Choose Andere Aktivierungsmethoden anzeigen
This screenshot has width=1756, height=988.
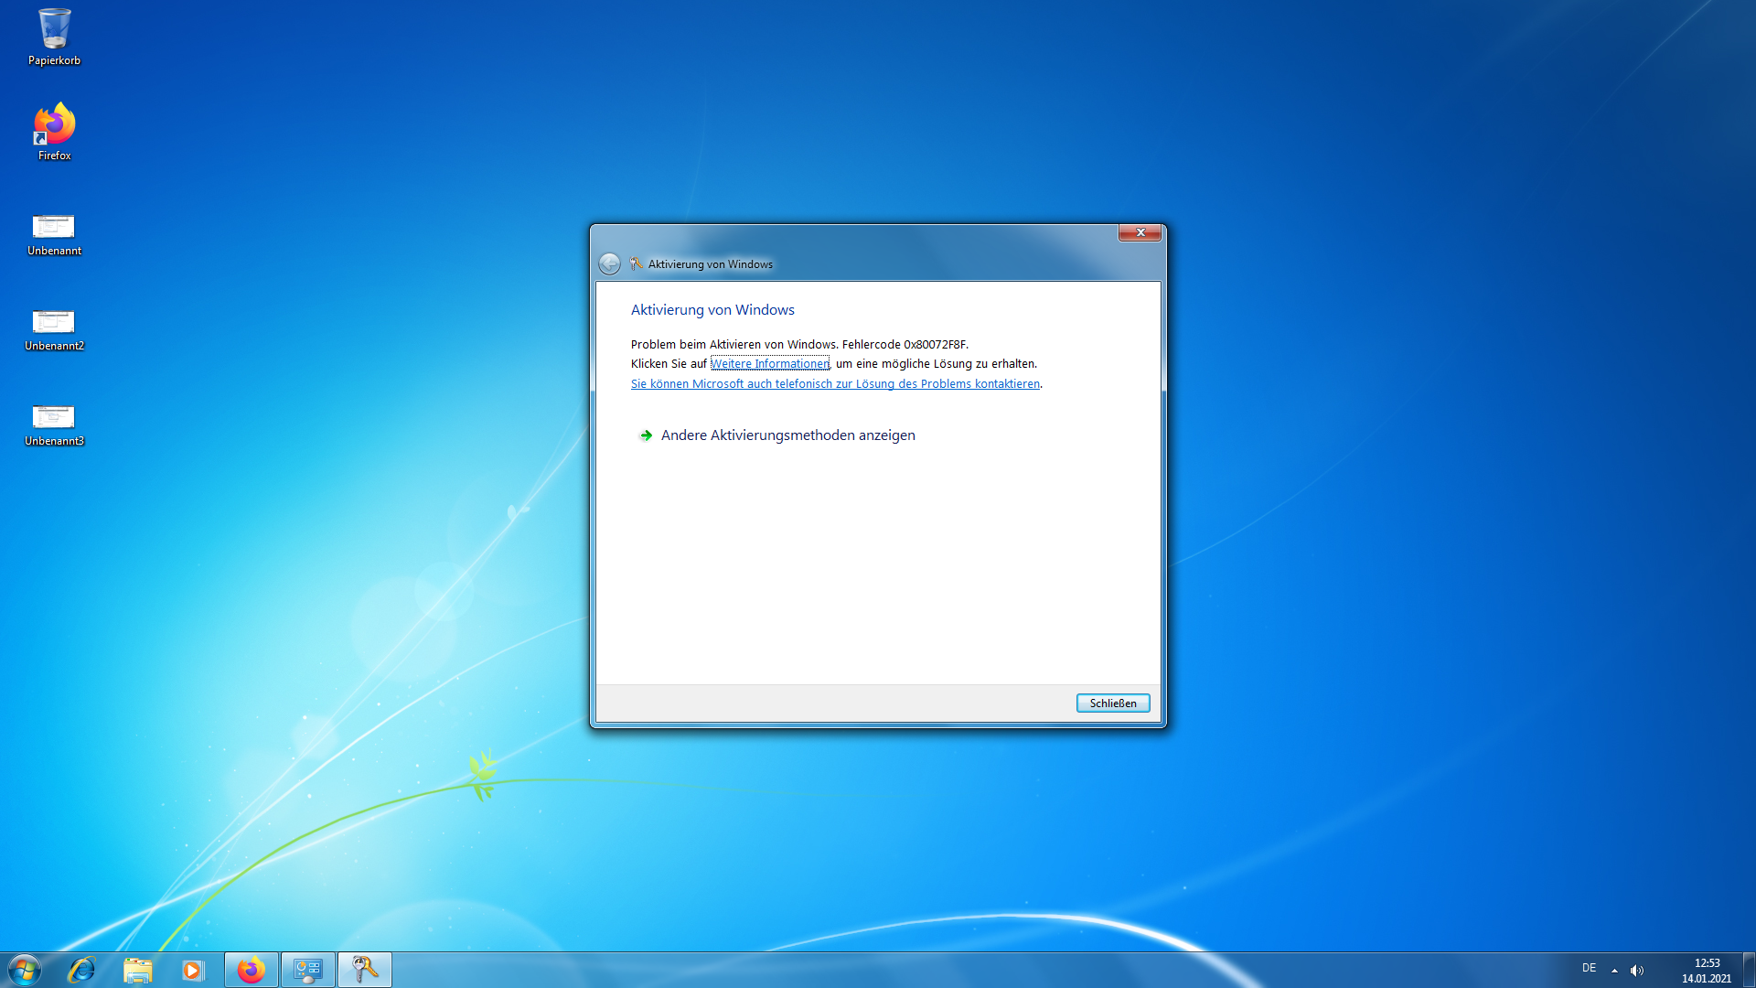click(x=787, y=435)
